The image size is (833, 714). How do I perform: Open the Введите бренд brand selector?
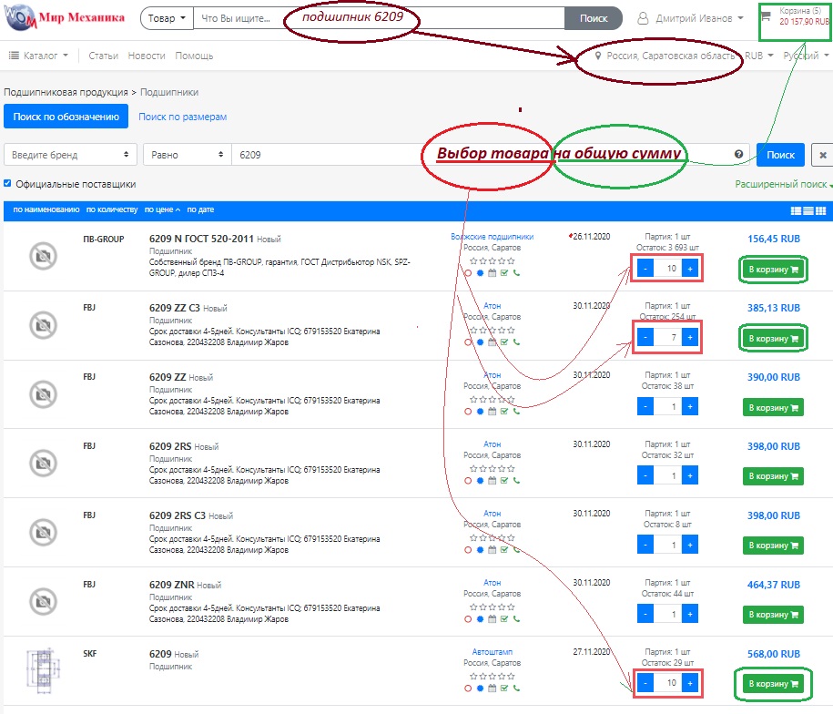pos(71,155)
